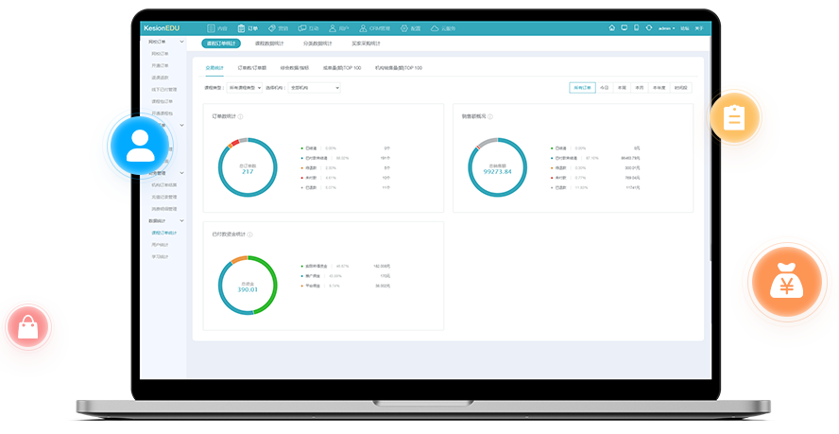
Task: Click the desktop monitor icon in top bar
Action: (x=624, y=28)
